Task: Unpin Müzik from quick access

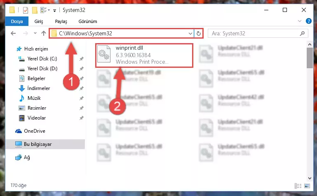Action: click(81, 98)
